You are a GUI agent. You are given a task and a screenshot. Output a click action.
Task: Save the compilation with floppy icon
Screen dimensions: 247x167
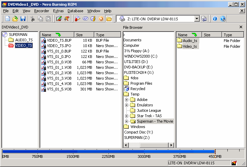tap(23, 19)
